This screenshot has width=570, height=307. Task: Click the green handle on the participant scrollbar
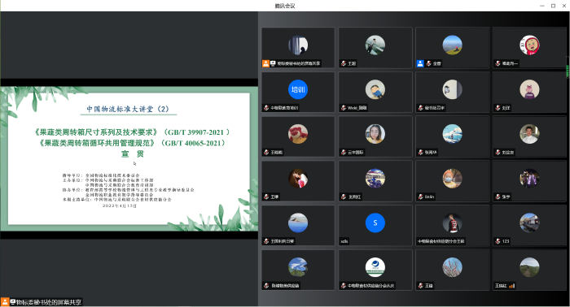[567, 71]
